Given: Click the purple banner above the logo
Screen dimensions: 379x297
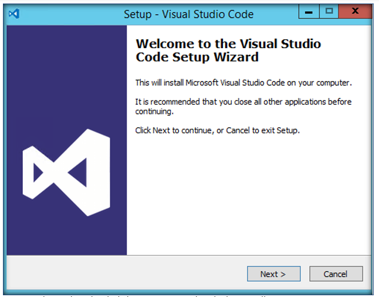Looking at the screenshot, I should (66, 75).
